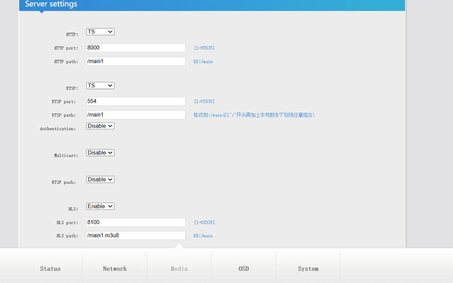453x283 pixels.
Task: Click the HLS port range hint [1-65535]
Action: pos(204,222)
